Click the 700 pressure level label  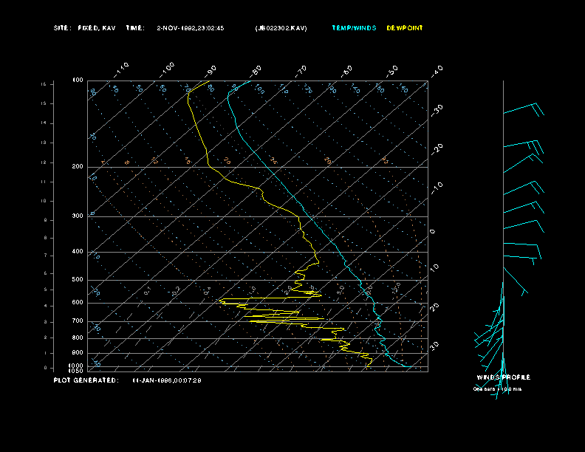pyautogui.click(x=78, y=321)
